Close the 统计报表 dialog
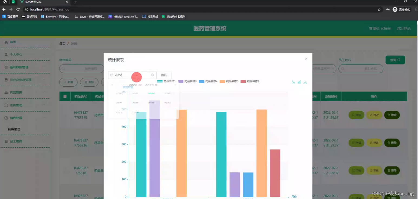This screenshot has height=199, width=418. click(x=306, y=59)
